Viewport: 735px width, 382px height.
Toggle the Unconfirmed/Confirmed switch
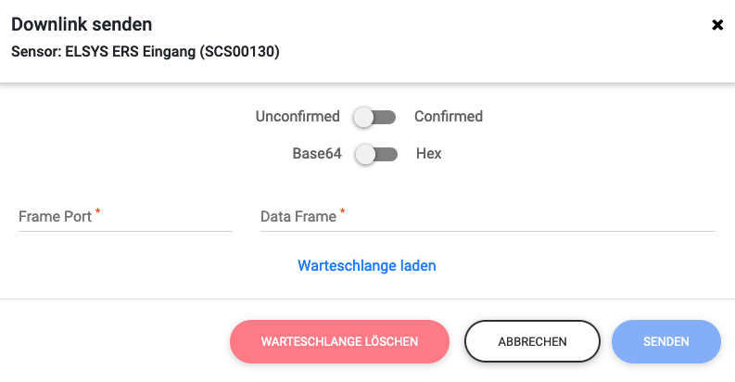[375, 117]
